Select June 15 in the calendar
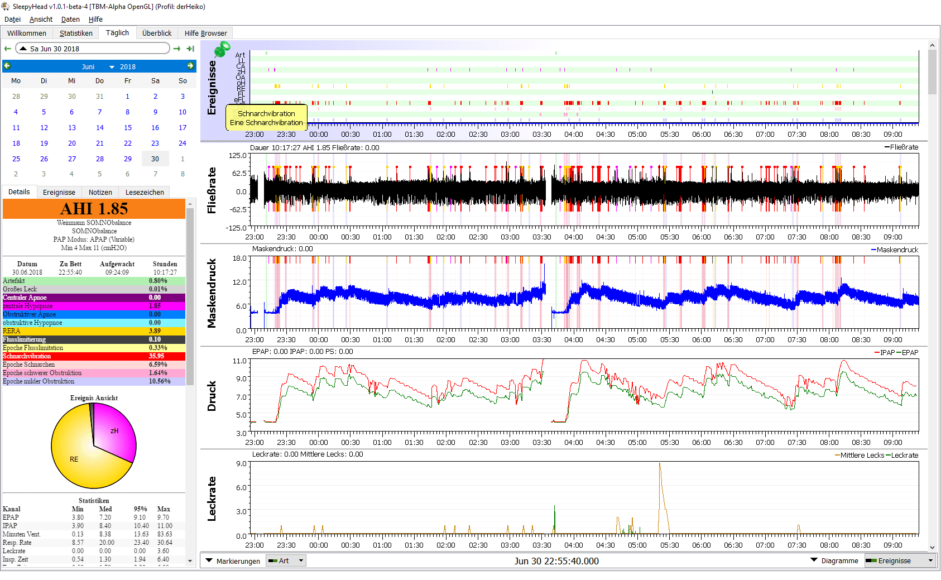The height and width of the screenshot is (580, 941). pyautogui.click(x=128, y=127)
